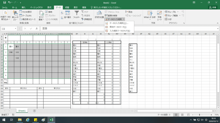
Task: Click the 重複の削除 icon
Action: point(106,16)
